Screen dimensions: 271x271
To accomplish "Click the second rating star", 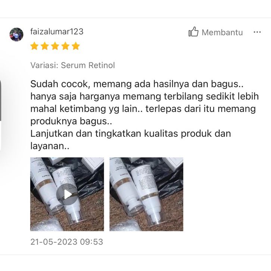I will tap(44, 46).
